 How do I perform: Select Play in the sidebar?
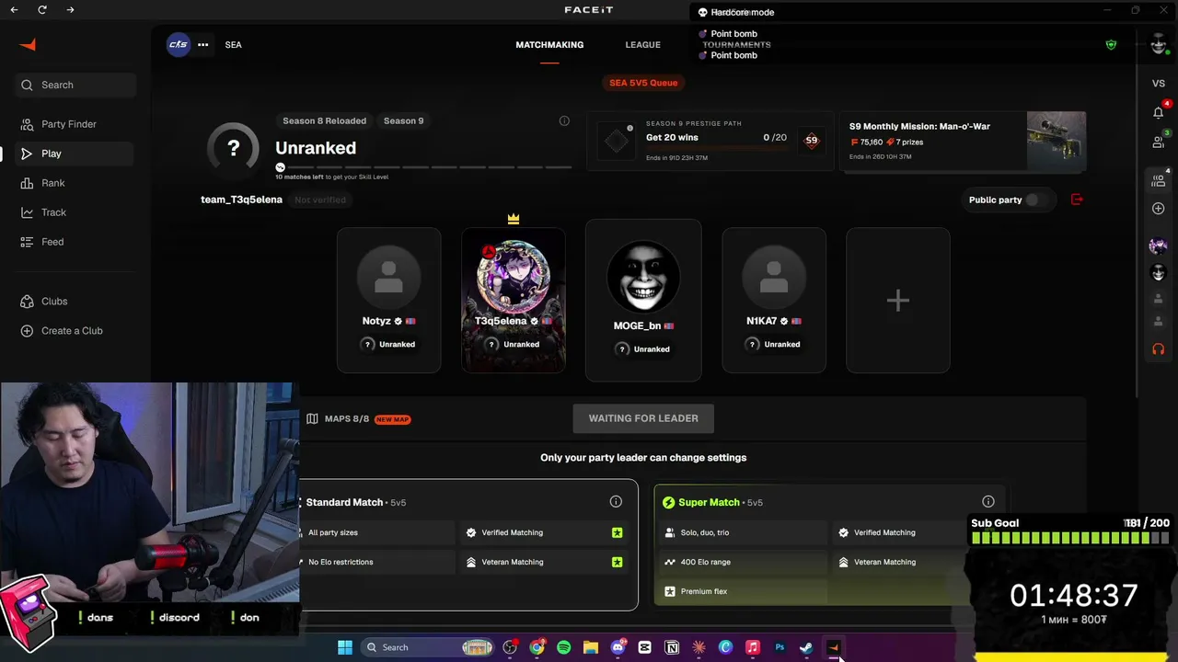point(75,154)
